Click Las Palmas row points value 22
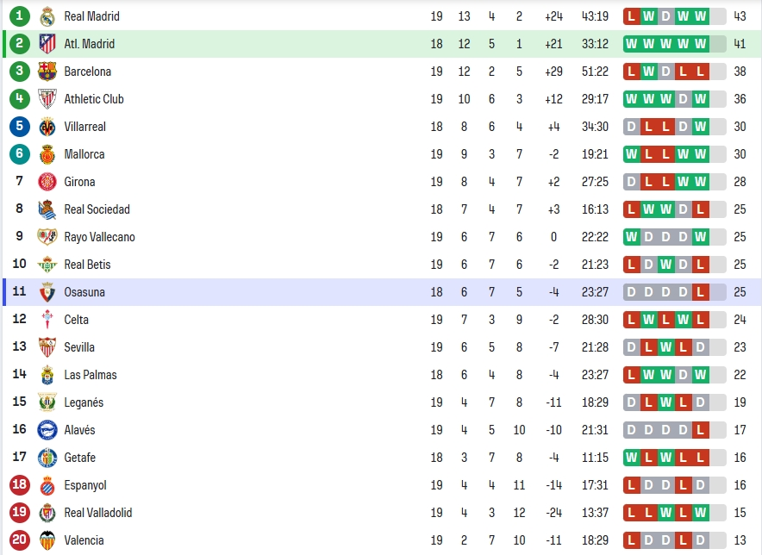Image resolution: width=762 pixels, height=555 pixels. click(x=740, y=375)
